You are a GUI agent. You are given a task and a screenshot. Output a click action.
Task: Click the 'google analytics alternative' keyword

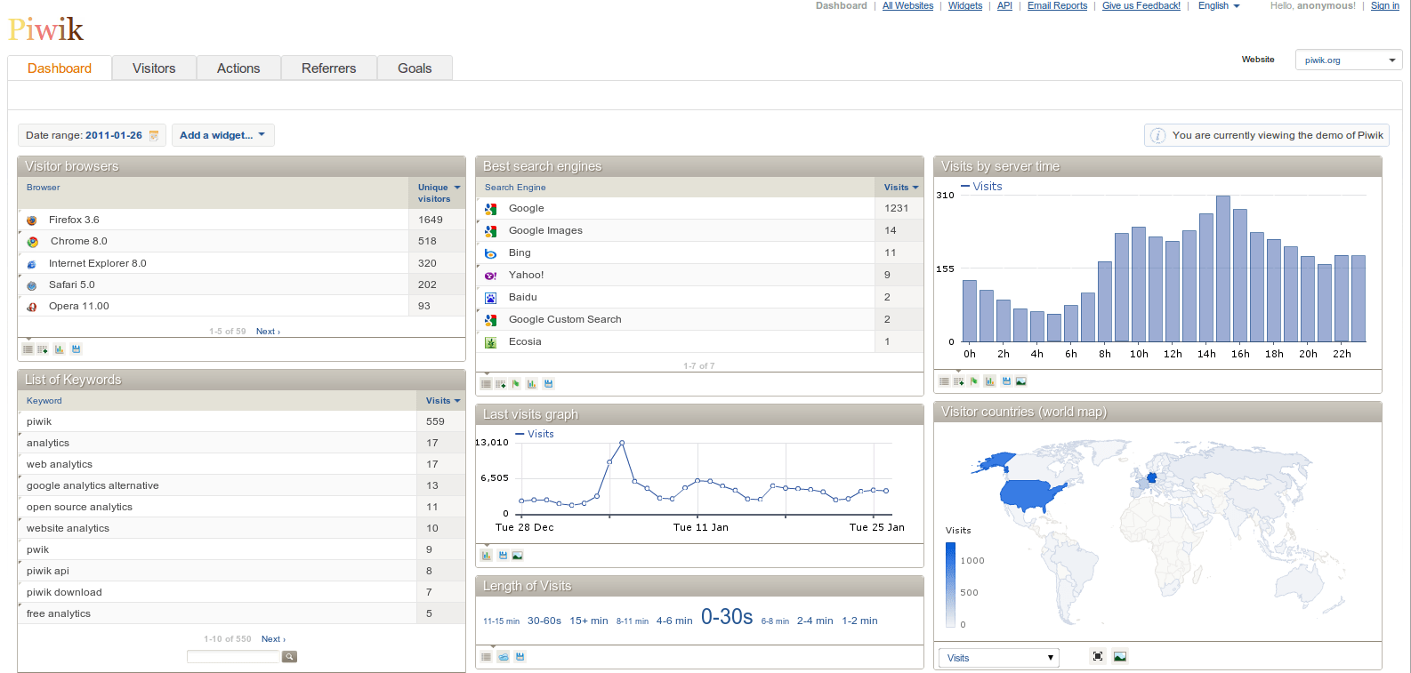93,485
